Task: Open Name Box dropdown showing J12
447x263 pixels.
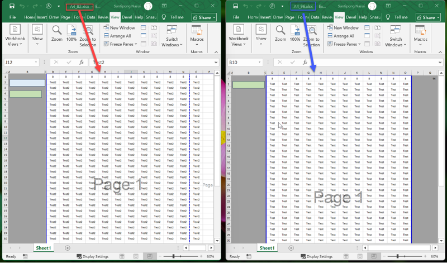Action: point(36,63)
